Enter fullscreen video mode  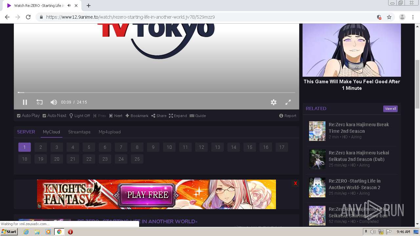pyautogui.click(x=288, y=102)
